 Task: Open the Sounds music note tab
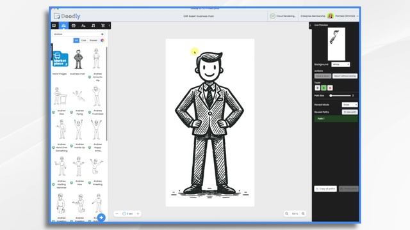(x=93, y=26)
